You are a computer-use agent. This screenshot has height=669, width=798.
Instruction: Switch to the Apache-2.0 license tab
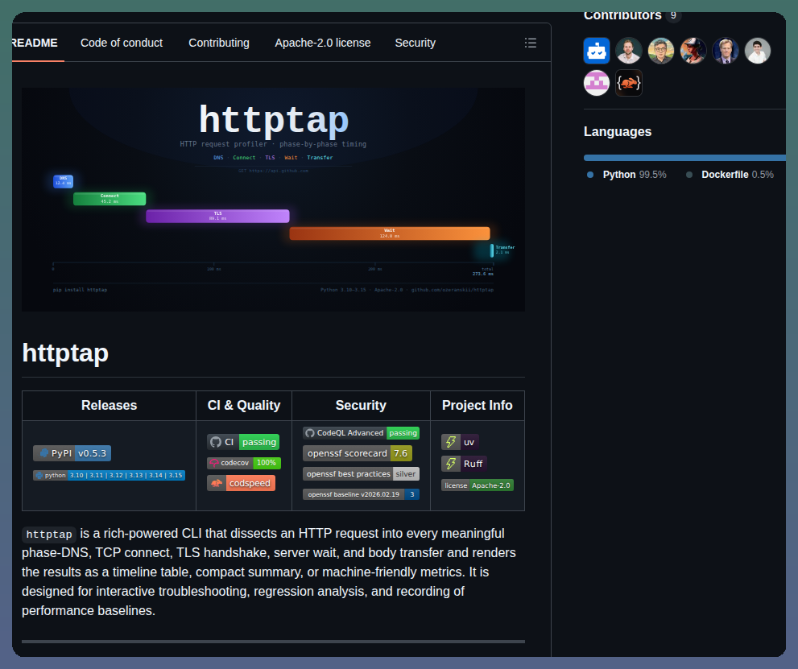[x=323, y=43]
